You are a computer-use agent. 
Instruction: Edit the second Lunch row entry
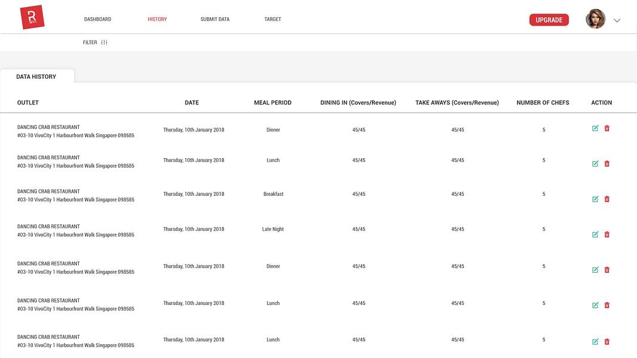click(595, 305)
